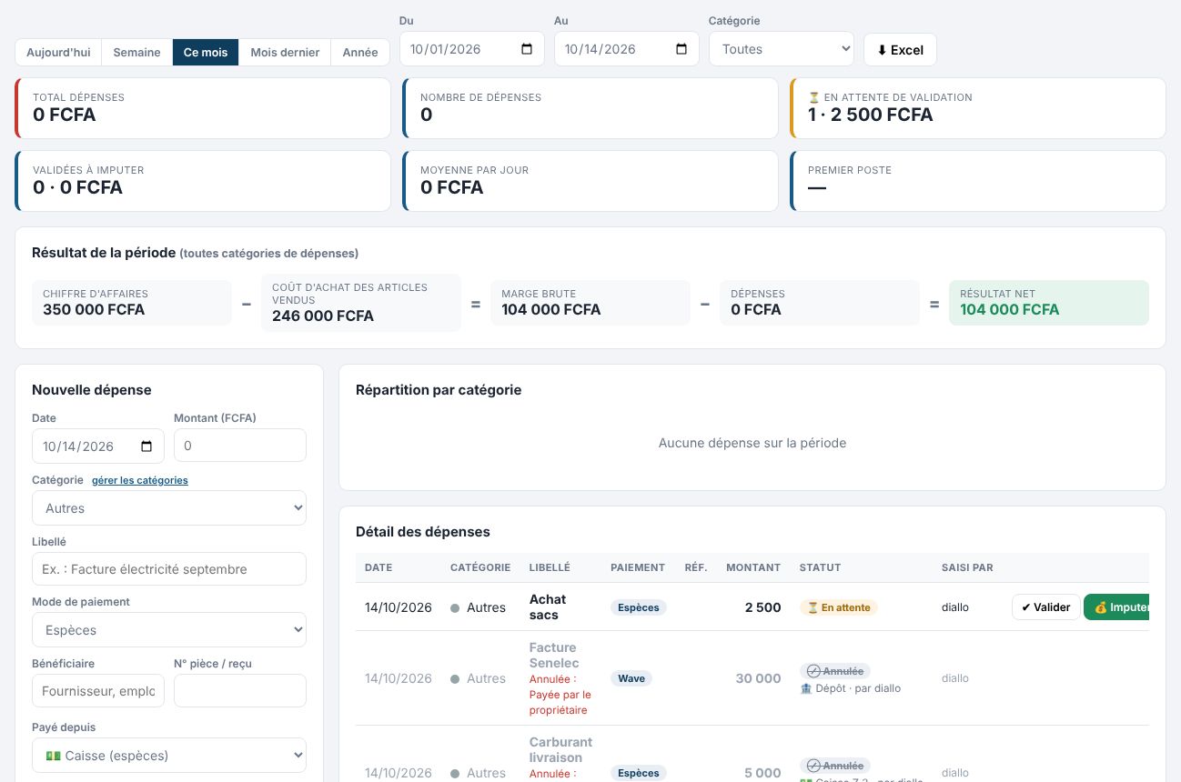Click the Espèces badge in Achat sacs row

pyautogui.click(x=639, y=607)
